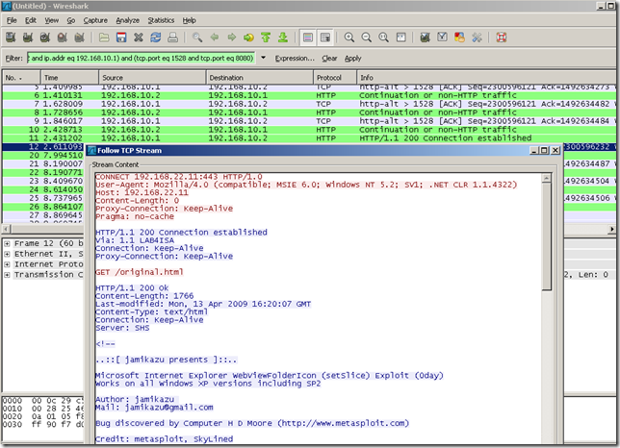Open a capture file folder icon

[104, 37]
